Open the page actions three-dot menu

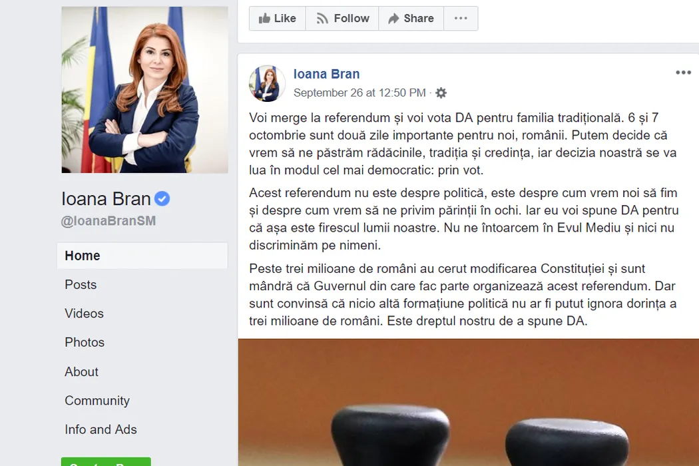[461, 18]
